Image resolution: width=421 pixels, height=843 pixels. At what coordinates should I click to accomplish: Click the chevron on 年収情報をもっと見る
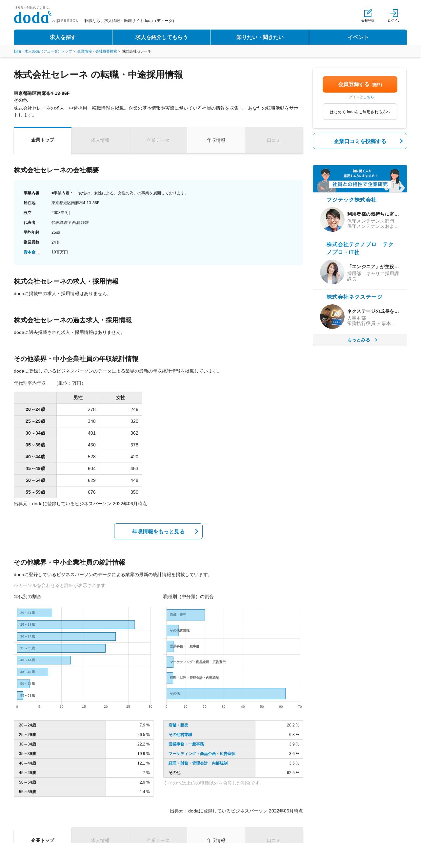(197, 531)
